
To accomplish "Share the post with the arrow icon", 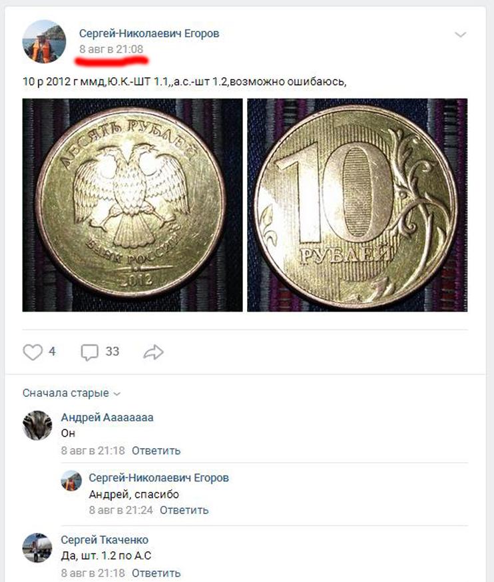I will (x=153, y=352).
